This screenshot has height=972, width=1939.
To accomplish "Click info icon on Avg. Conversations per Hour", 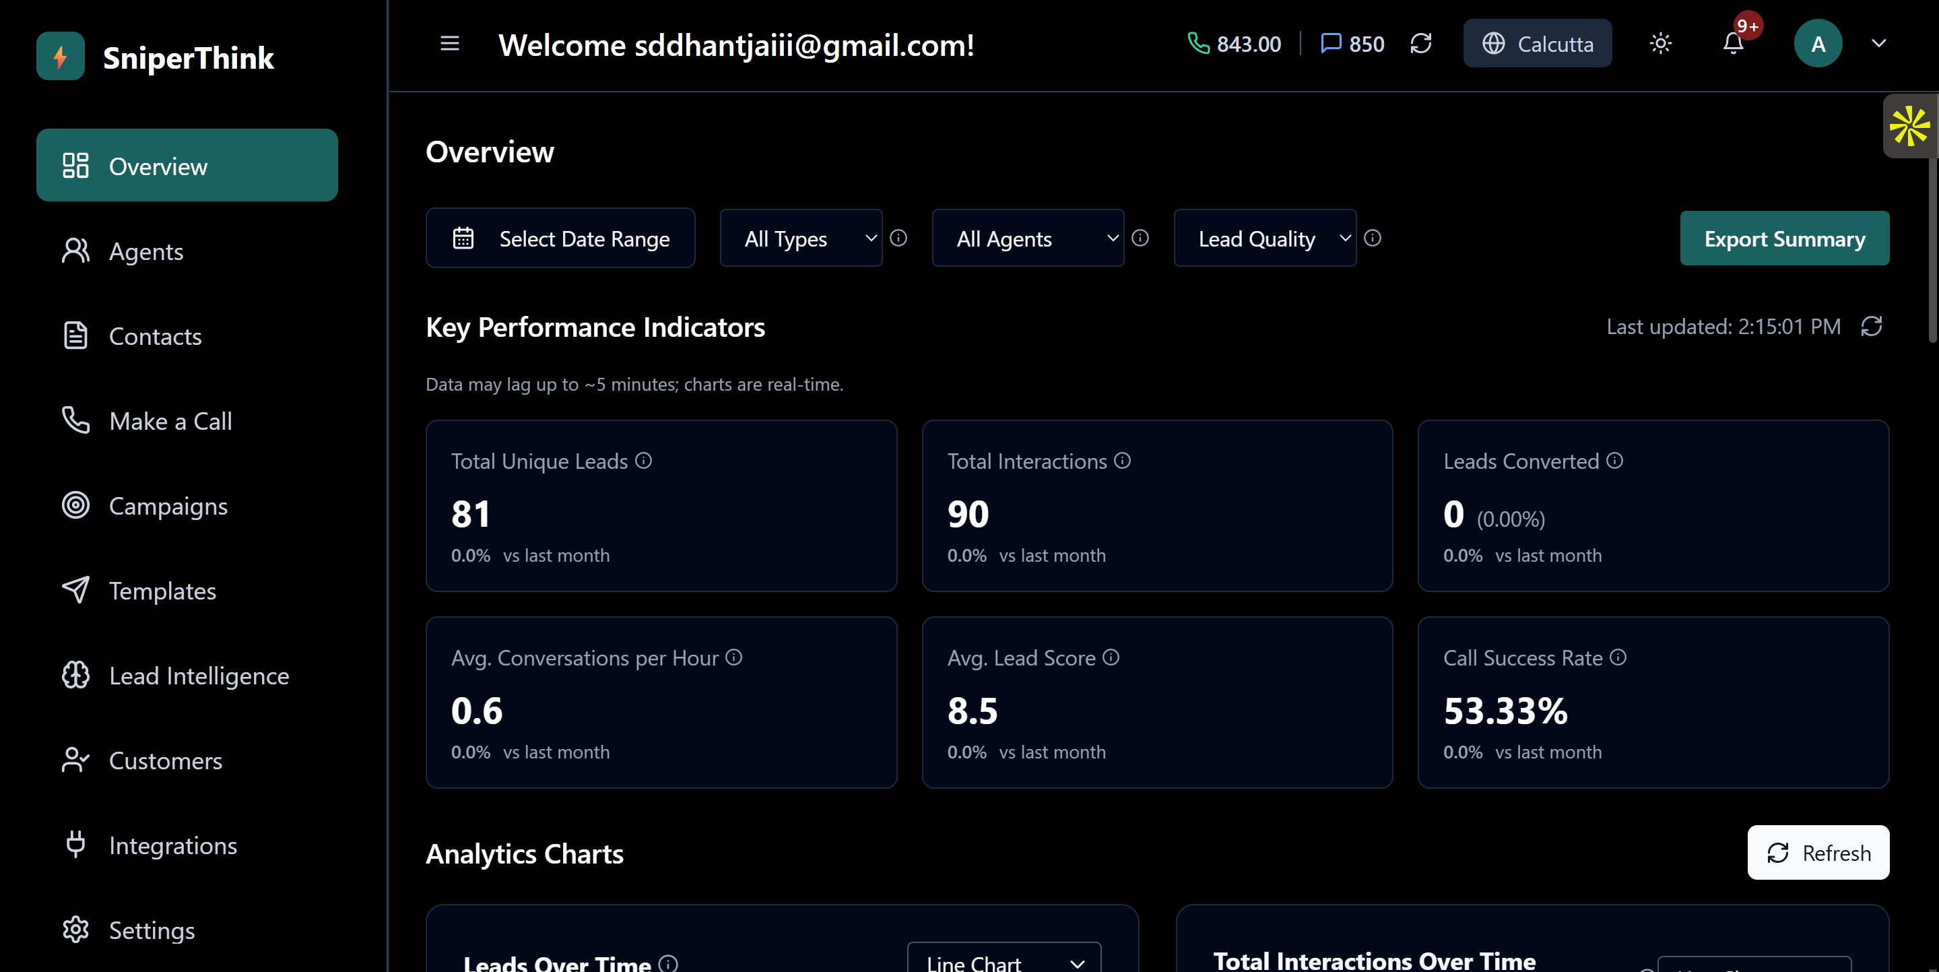I will [x=734, y=657].
